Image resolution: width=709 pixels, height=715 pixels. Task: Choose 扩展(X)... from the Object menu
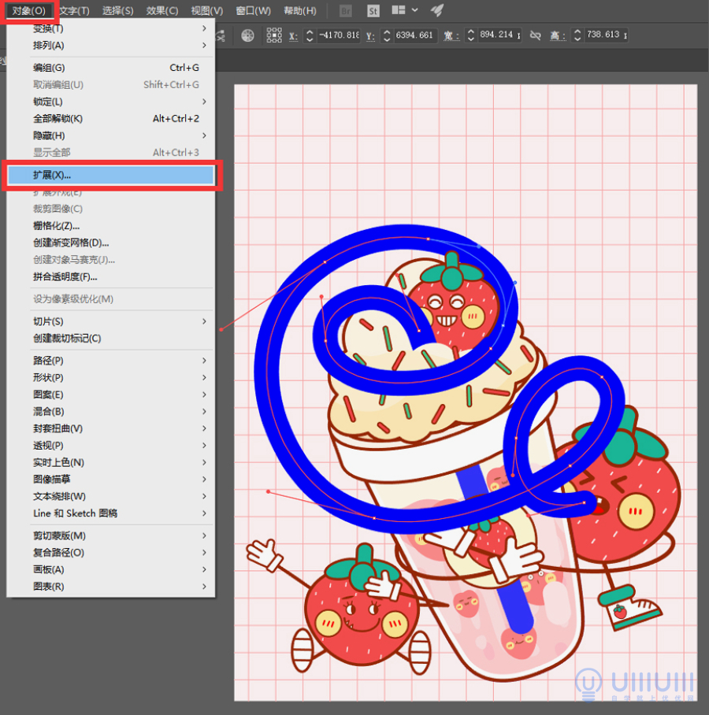(110, 175)
